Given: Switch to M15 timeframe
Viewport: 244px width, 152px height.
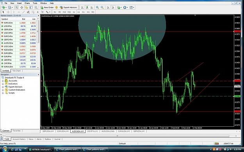Looking at the screenshot, I should [x=64, y=12].
